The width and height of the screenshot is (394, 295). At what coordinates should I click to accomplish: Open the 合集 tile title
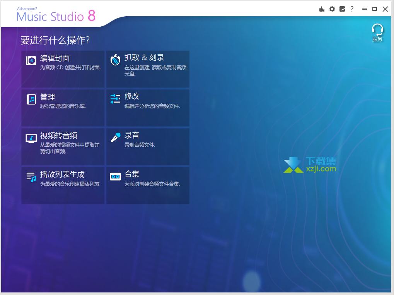(x=132, y=174)
